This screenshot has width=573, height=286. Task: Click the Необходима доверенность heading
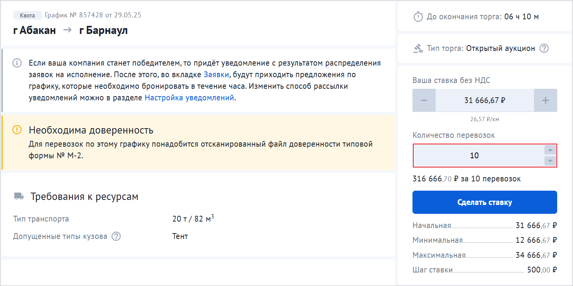91,130
